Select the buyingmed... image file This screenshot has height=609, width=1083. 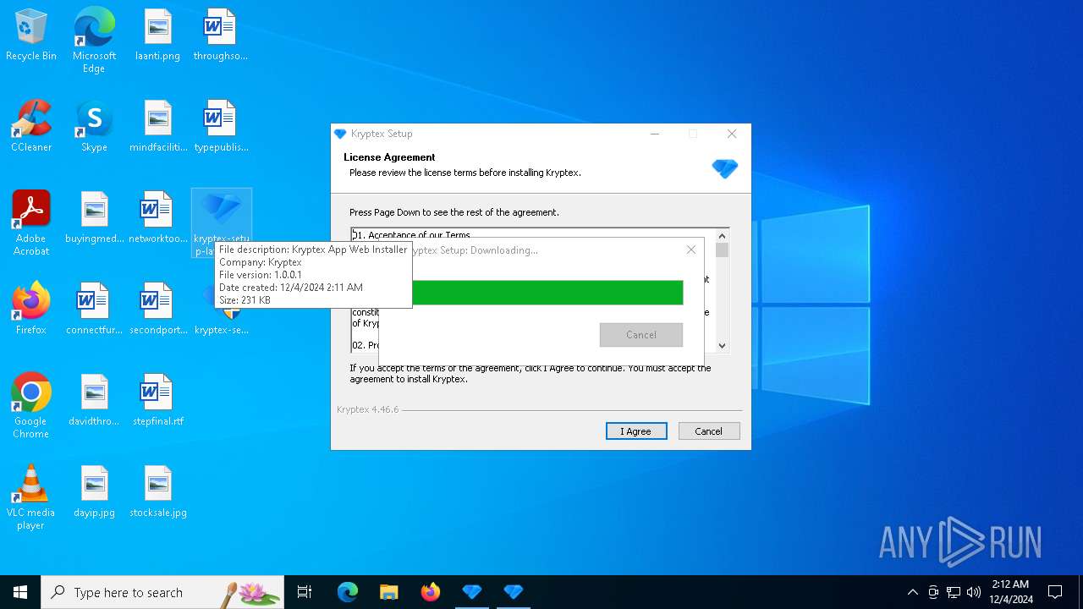pos(95,218)
